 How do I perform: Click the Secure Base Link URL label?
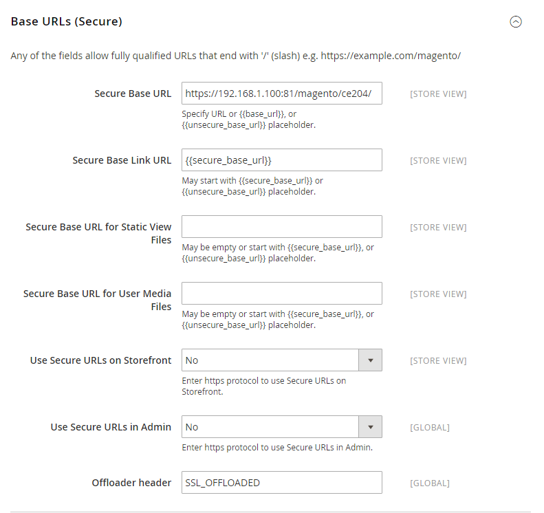122,160
